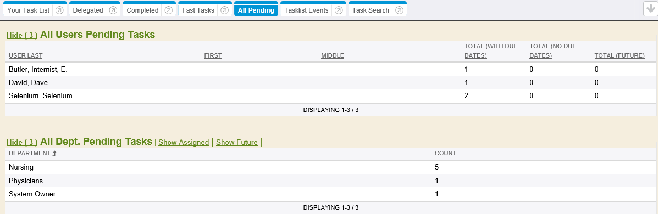Open Tasklist Events pop-out arrow icon

(x=338, y=10)
